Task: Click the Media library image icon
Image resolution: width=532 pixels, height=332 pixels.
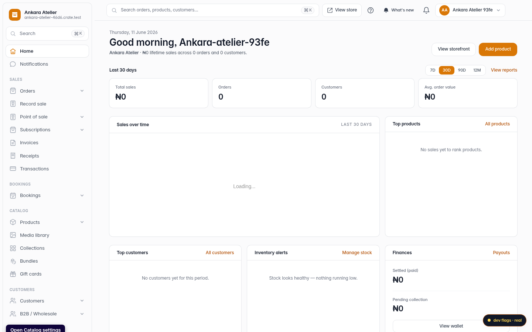Action: pos(13,235)
